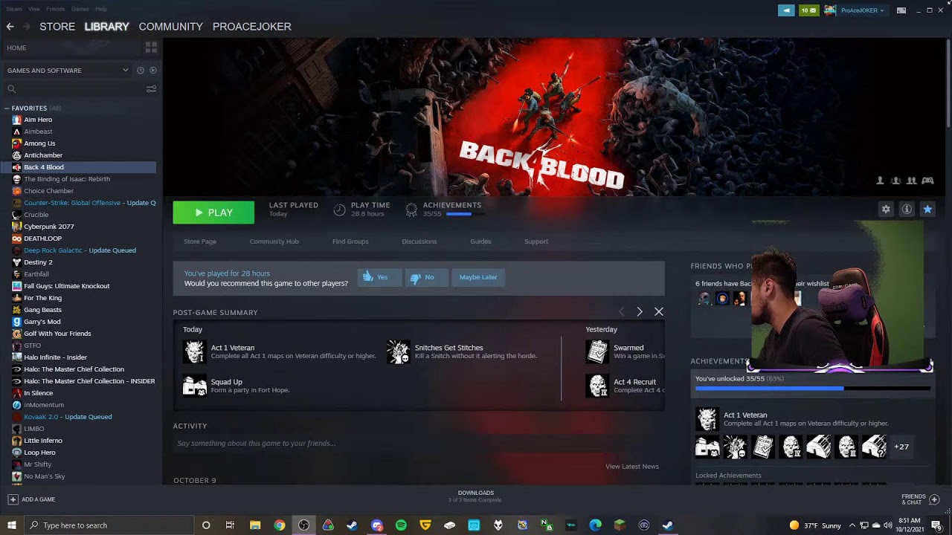The image size is (952, 535).
Task: Open the green 10 messages inbox
Action: pyautogui.click(x=808, y=10)
